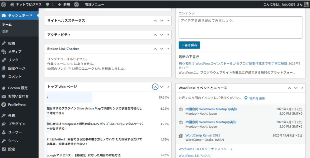Viewport: 310px width, 158px height.
Task: Click the wrench icon beside ツール
Action: pyautogui.click(x=3, y=141)
